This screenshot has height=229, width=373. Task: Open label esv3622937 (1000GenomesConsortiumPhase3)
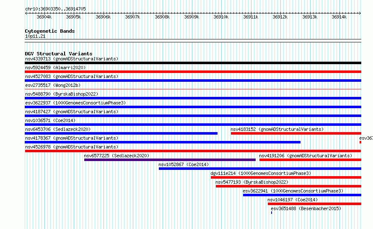[75, 103]
